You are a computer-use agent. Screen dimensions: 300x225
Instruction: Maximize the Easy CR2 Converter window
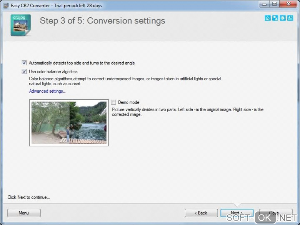(x=274, y=4)
